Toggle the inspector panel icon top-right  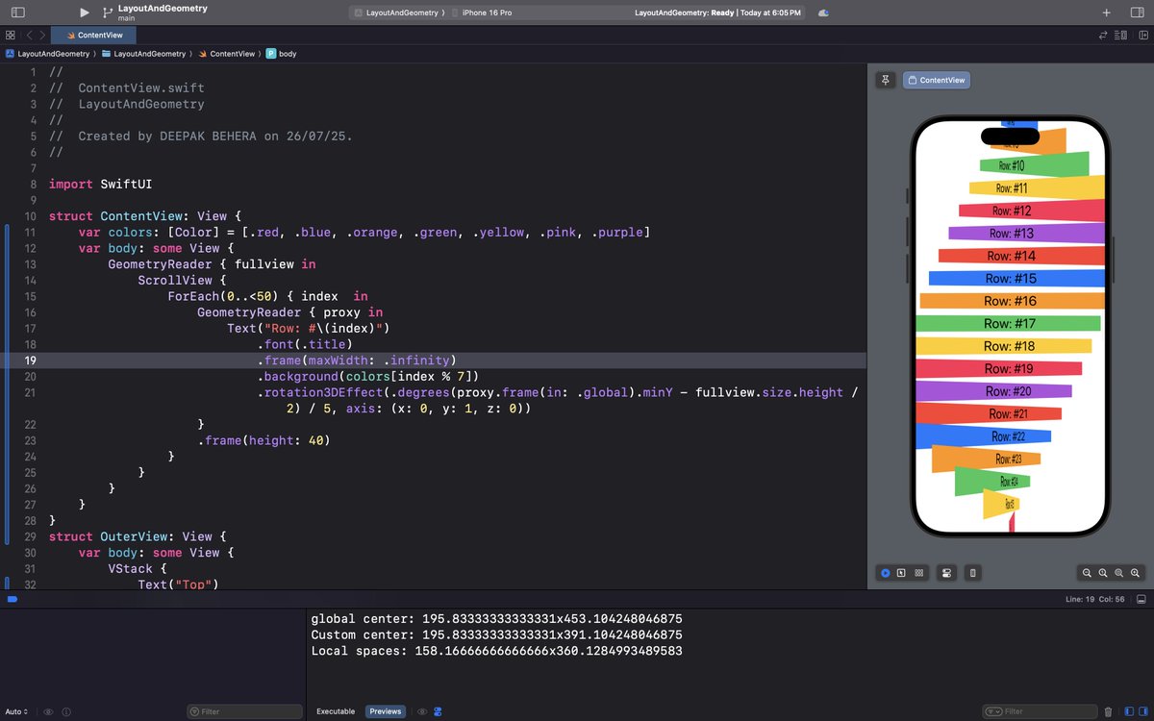pyautogui.click(x=1136, y=12)
